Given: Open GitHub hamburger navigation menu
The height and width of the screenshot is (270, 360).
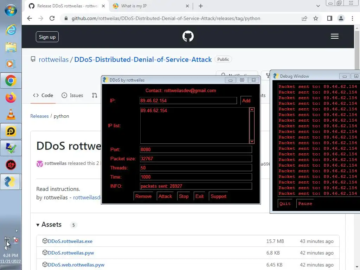Looking at the screenshot, I should [x=335, y=36].
